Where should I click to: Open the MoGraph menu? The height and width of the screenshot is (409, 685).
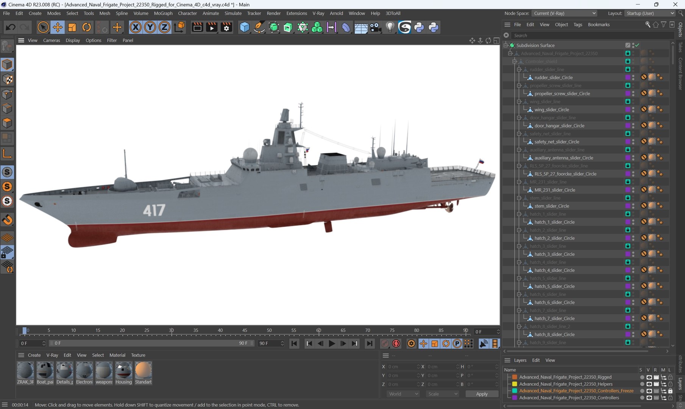[x=163, y=13]
